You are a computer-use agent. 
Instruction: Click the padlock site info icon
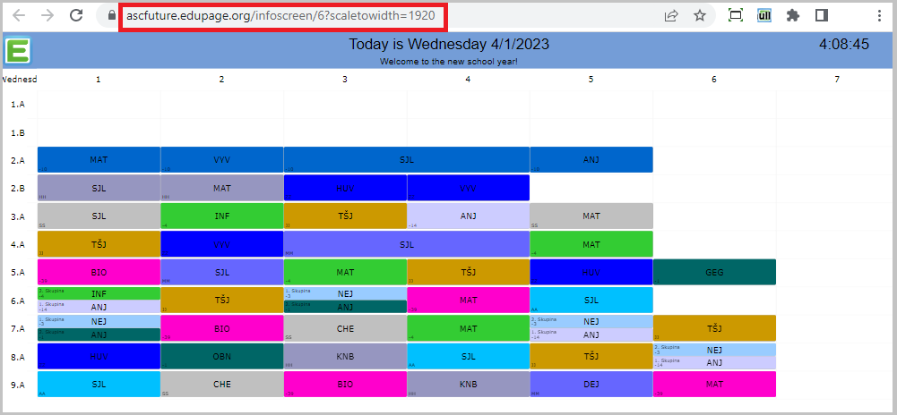pos(111,15)
